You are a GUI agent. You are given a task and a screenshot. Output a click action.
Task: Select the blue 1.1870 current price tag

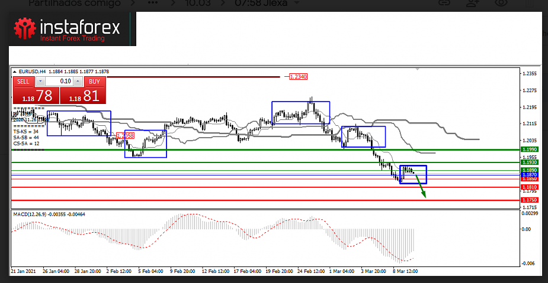(529, 175)
